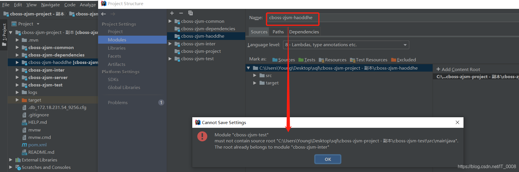Viewport: 519px width, 172px height.
Task: Expand cboss-zjsm-test in module list
Action: click(170, 59)
